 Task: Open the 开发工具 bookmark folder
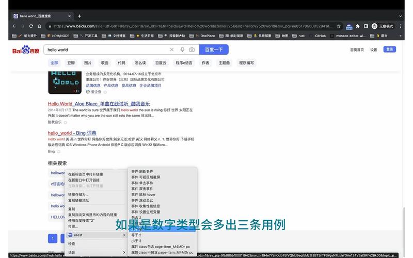pos(86,36)
